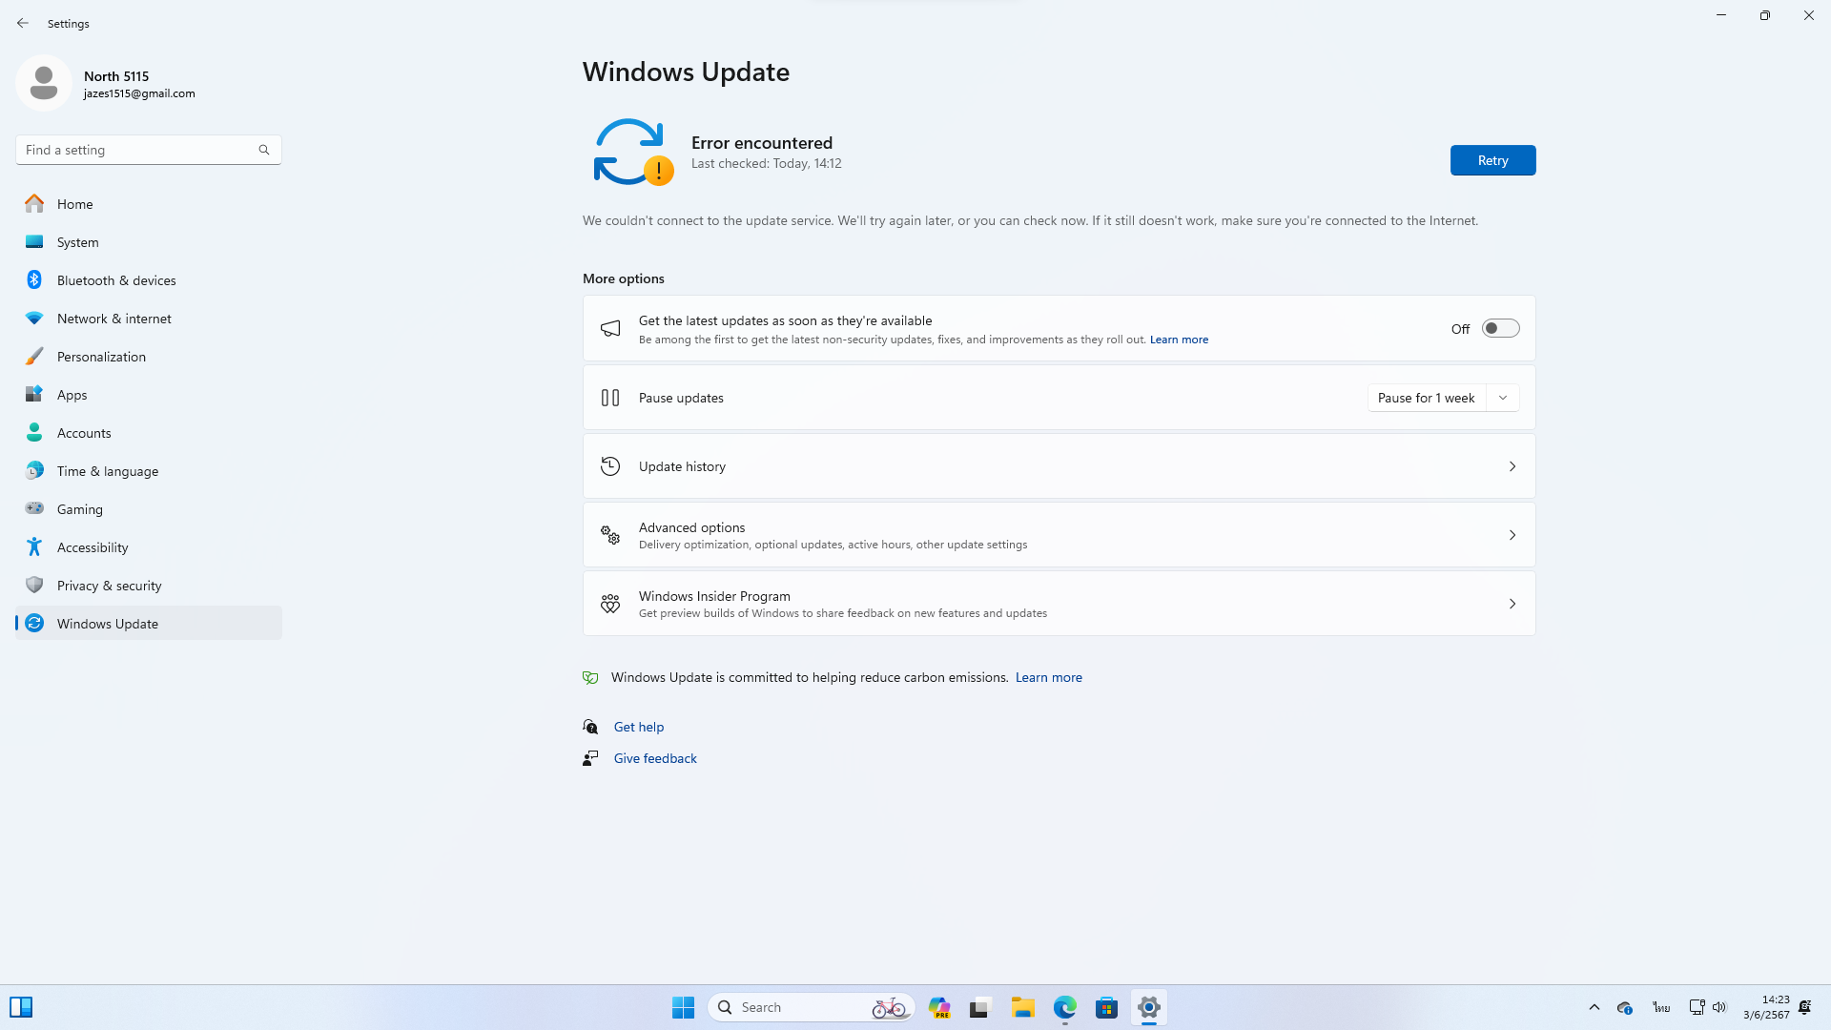This screenshot has width=1831, height=1030.
Task: Open Advanced options chevron
Action: coord(1512,535)
